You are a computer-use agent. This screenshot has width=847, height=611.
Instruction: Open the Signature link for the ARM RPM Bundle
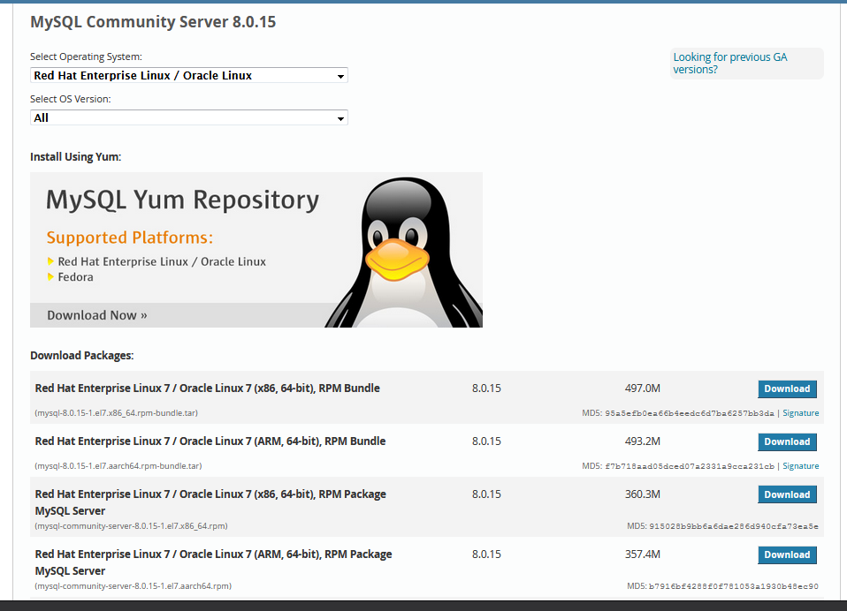tap(801, 465)
